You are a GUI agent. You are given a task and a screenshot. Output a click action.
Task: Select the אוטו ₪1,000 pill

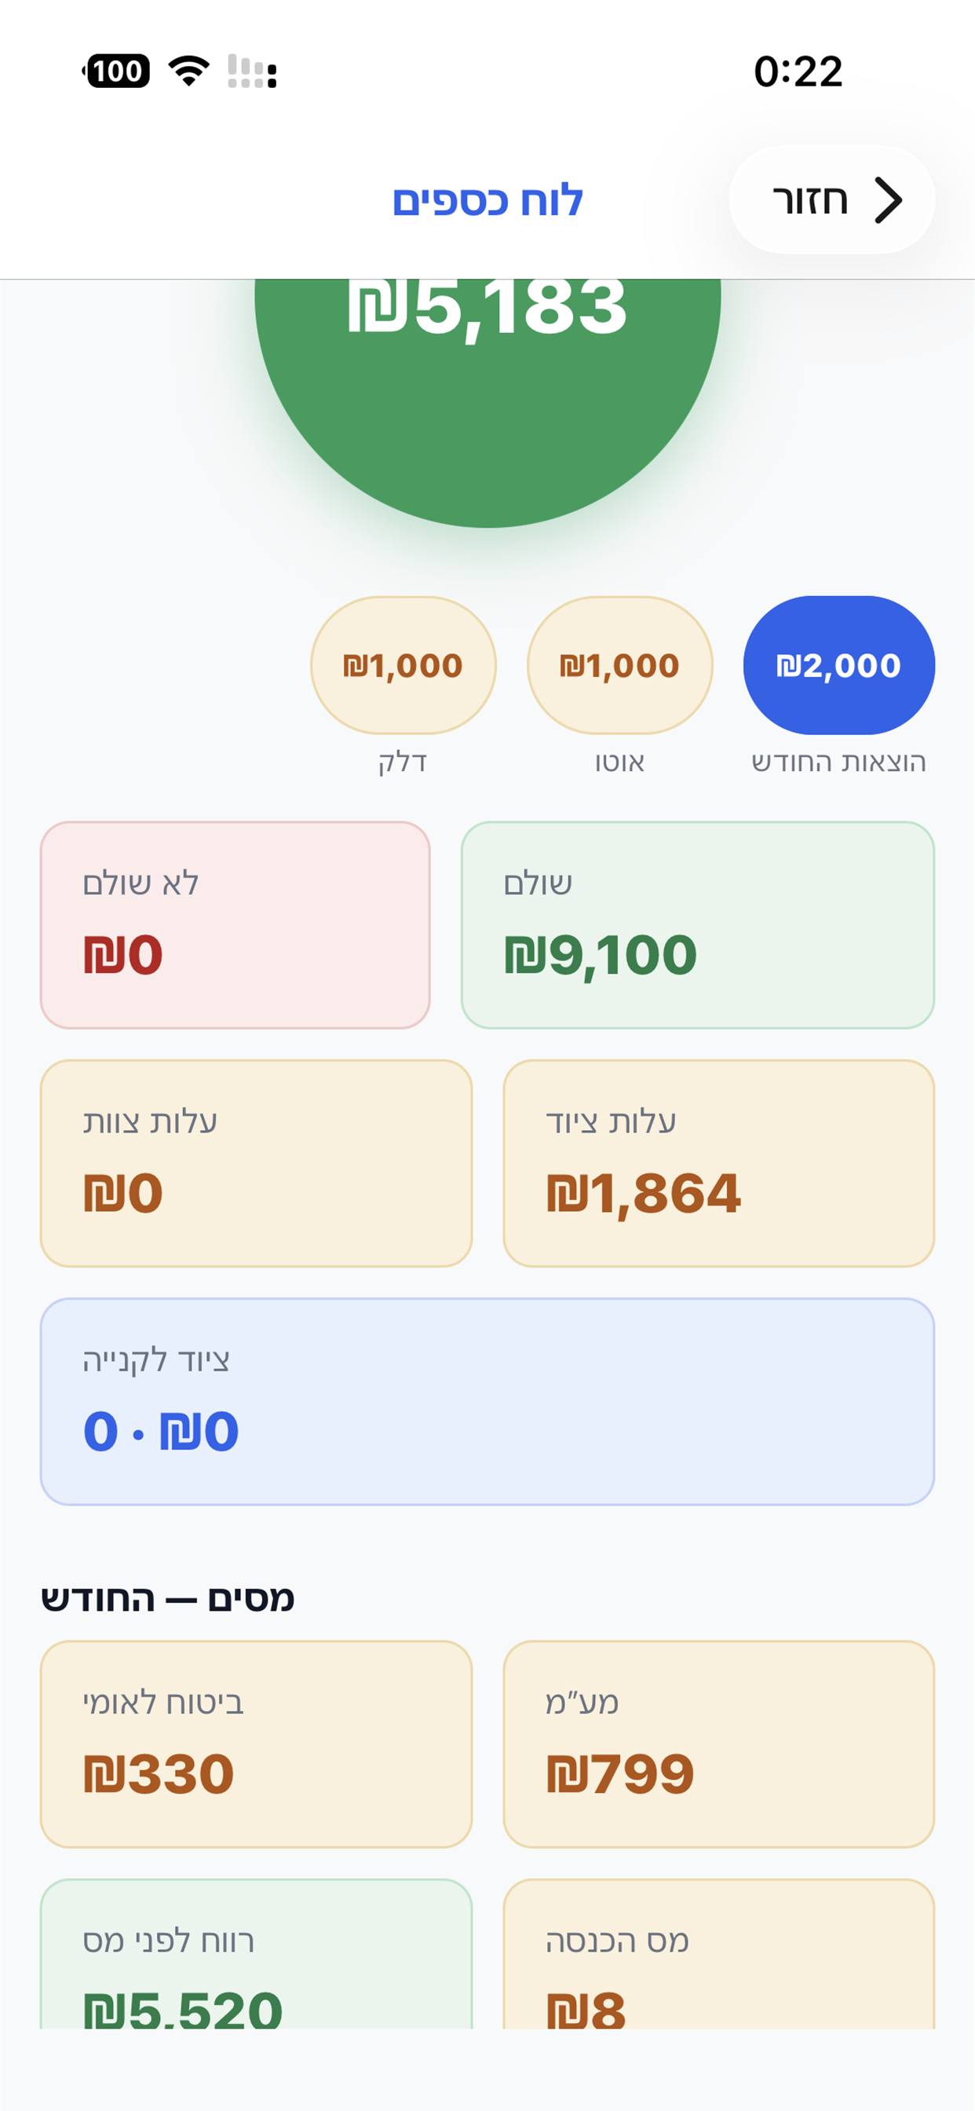coord(619,664)
